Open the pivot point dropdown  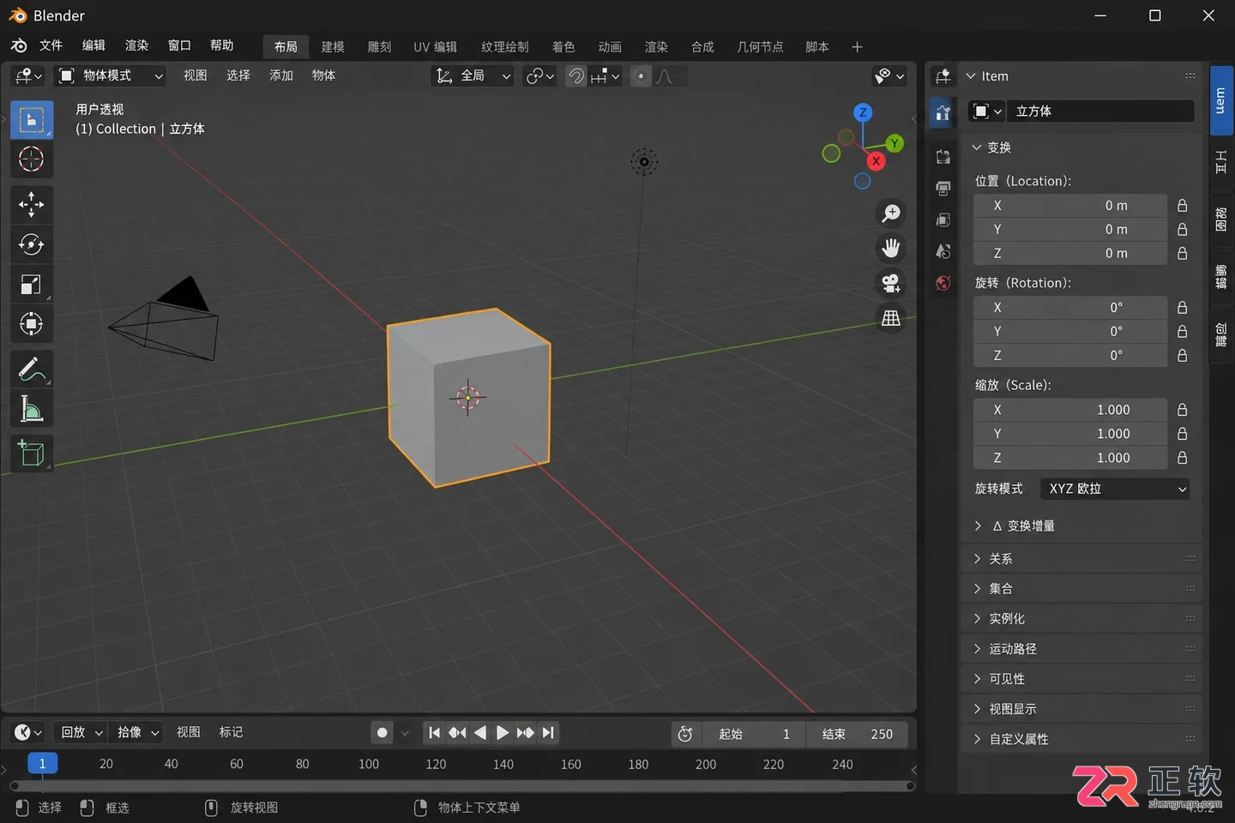[540, 76]
